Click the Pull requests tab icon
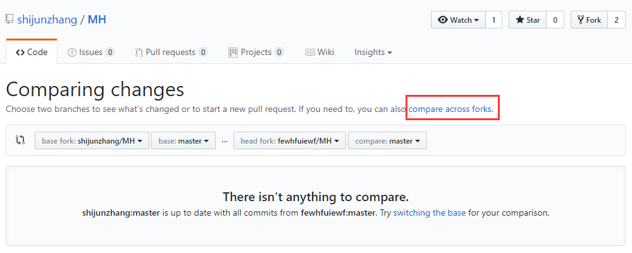 pos(139,52)
